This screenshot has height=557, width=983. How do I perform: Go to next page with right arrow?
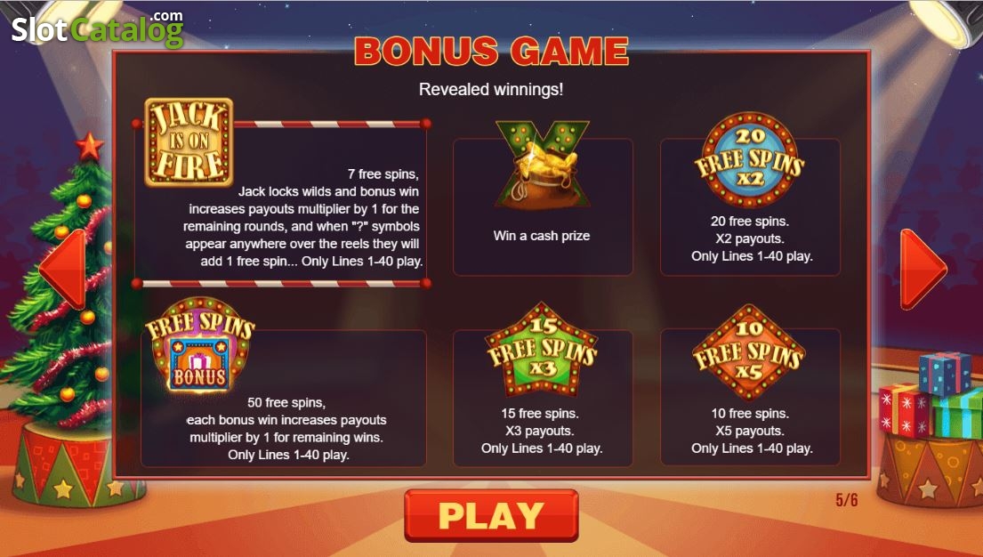[923, 269]
